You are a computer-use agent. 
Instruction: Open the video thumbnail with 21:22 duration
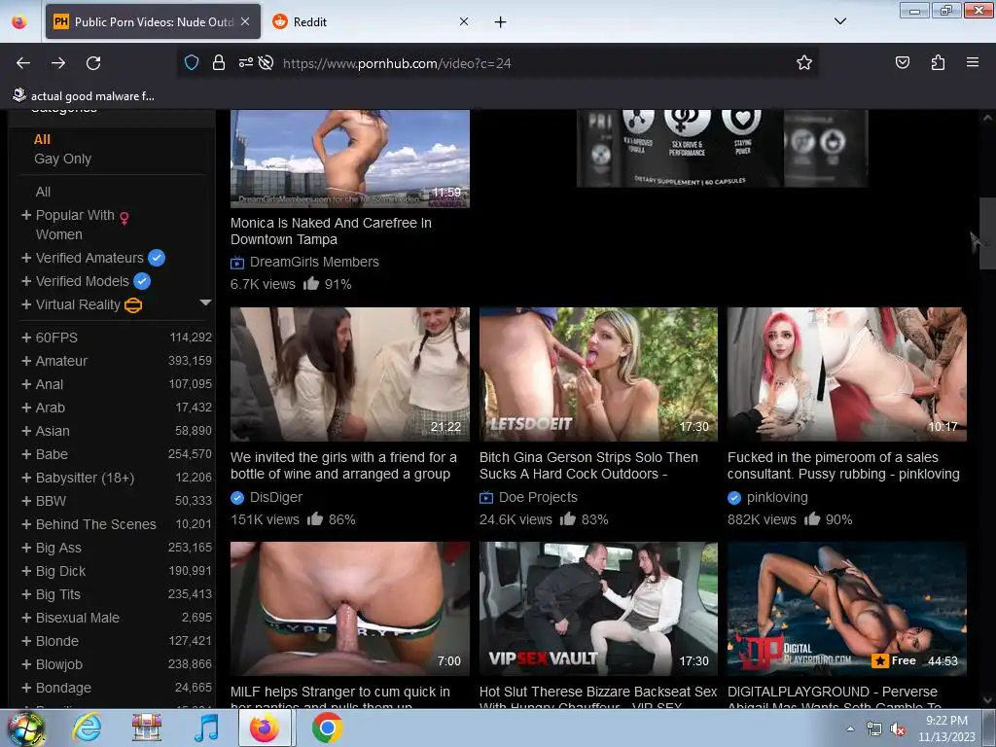[350, 374]
